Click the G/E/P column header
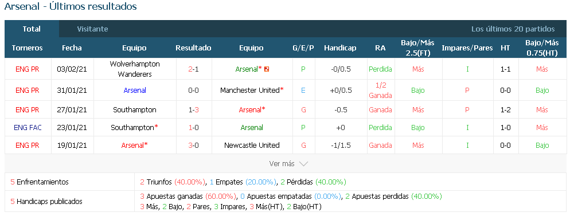 (x=303, y=48)
